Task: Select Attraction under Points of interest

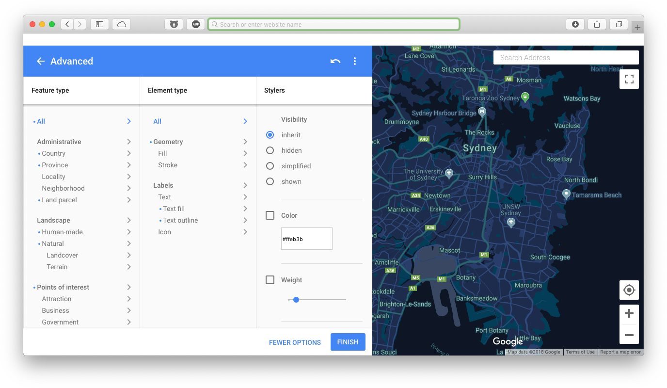Action: click(x=57, y=299)
